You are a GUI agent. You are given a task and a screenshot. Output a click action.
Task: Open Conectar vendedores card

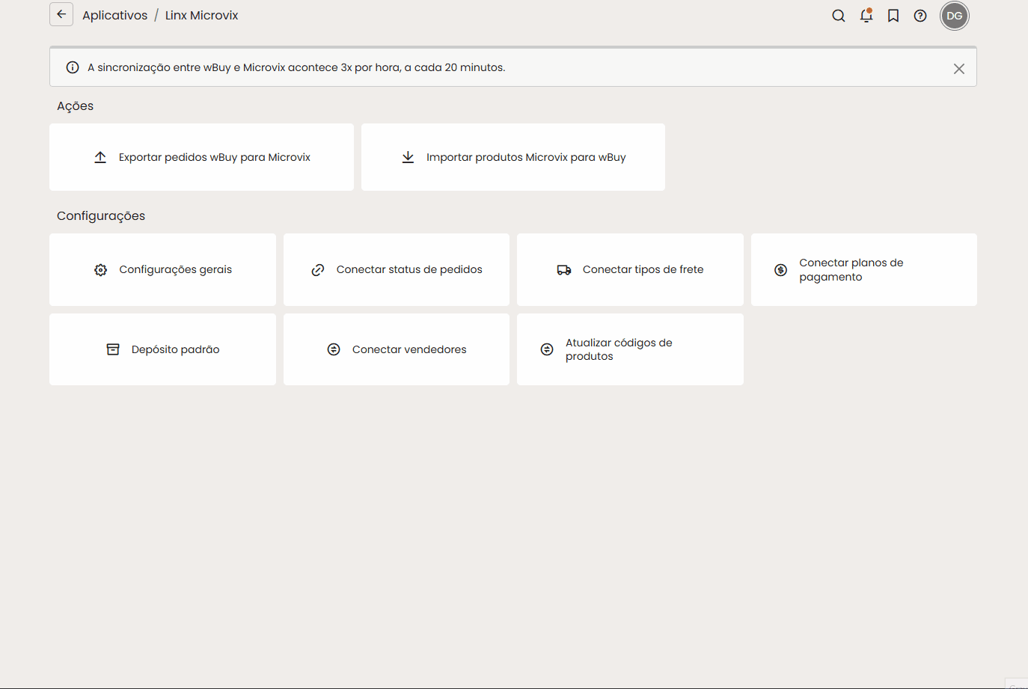tap(397, 349)
